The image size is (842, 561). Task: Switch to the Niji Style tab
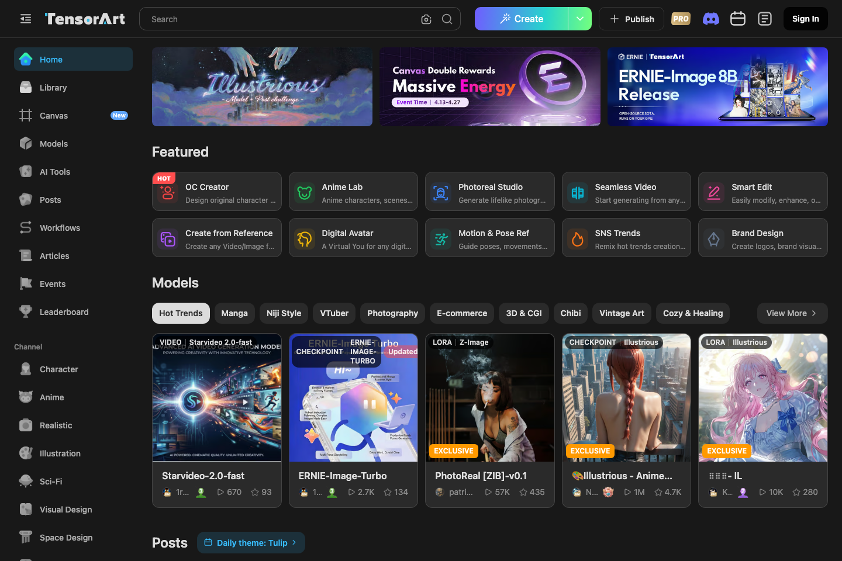284,313
